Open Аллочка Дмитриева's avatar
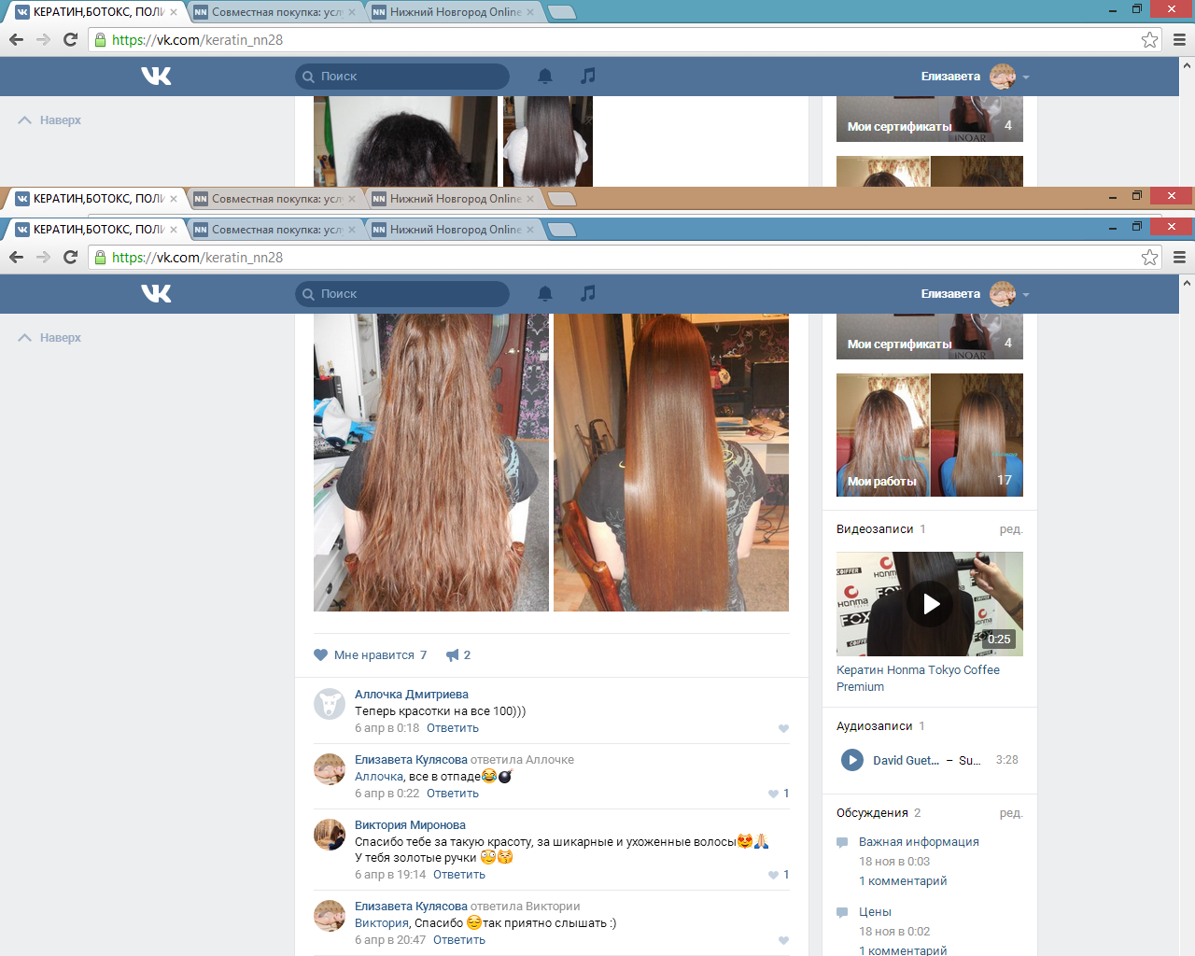This screenshot has width=1195, height=956. pos(330,704)
